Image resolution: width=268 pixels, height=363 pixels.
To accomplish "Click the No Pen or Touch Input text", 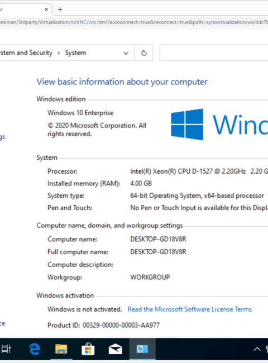I will coord(199,208).
